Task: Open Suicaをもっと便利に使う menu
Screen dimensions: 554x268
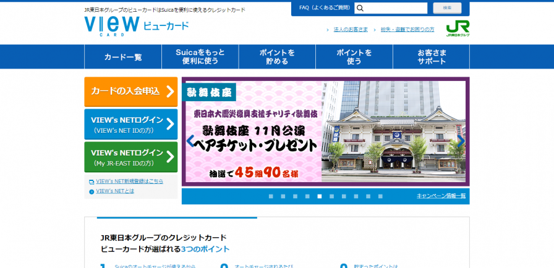Action: pyautogui.click(x=200, y=57)
